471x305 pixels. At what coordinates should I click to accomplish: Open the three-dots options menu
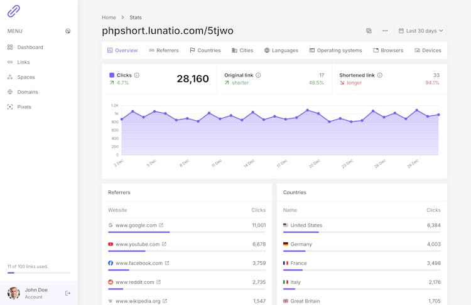tap(385, 31)
